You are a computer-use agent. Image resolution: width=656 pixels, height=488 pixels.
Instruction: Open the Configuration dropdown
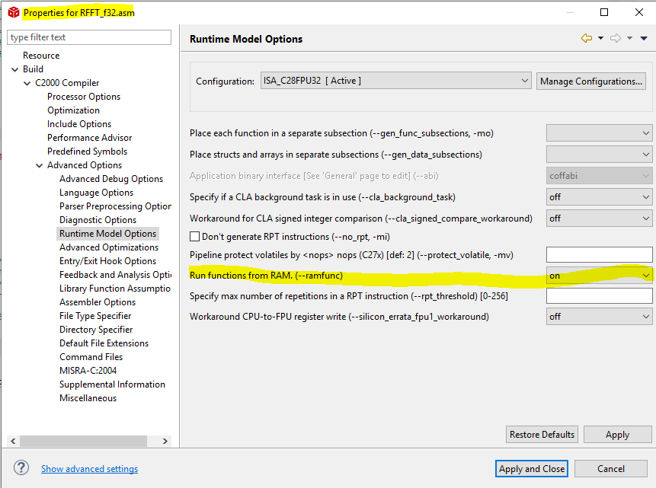coord(395,81)
